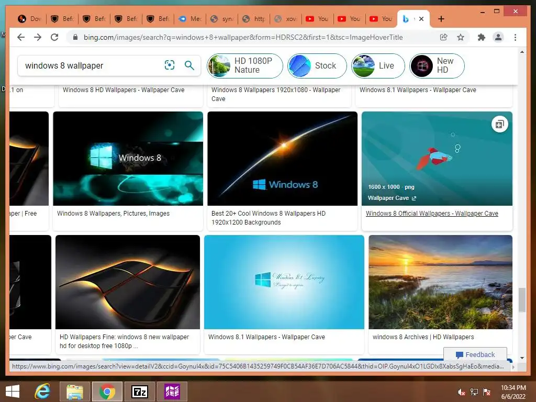Reload the Bing images page
Viewport: 536px width, 402px height.
click(54, 37)
